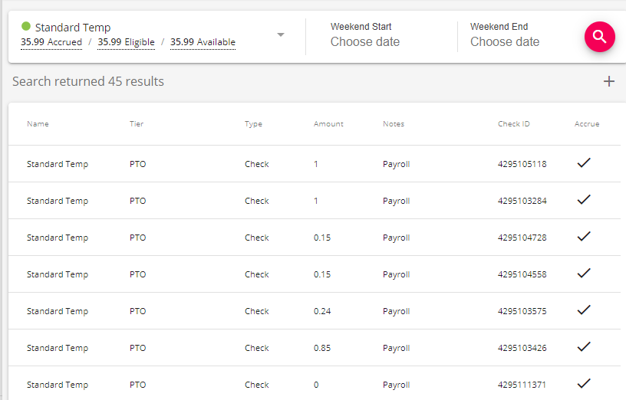Click the green status dot beside Standard Temp
626x400 pixels.
click(x=26, y=27)
